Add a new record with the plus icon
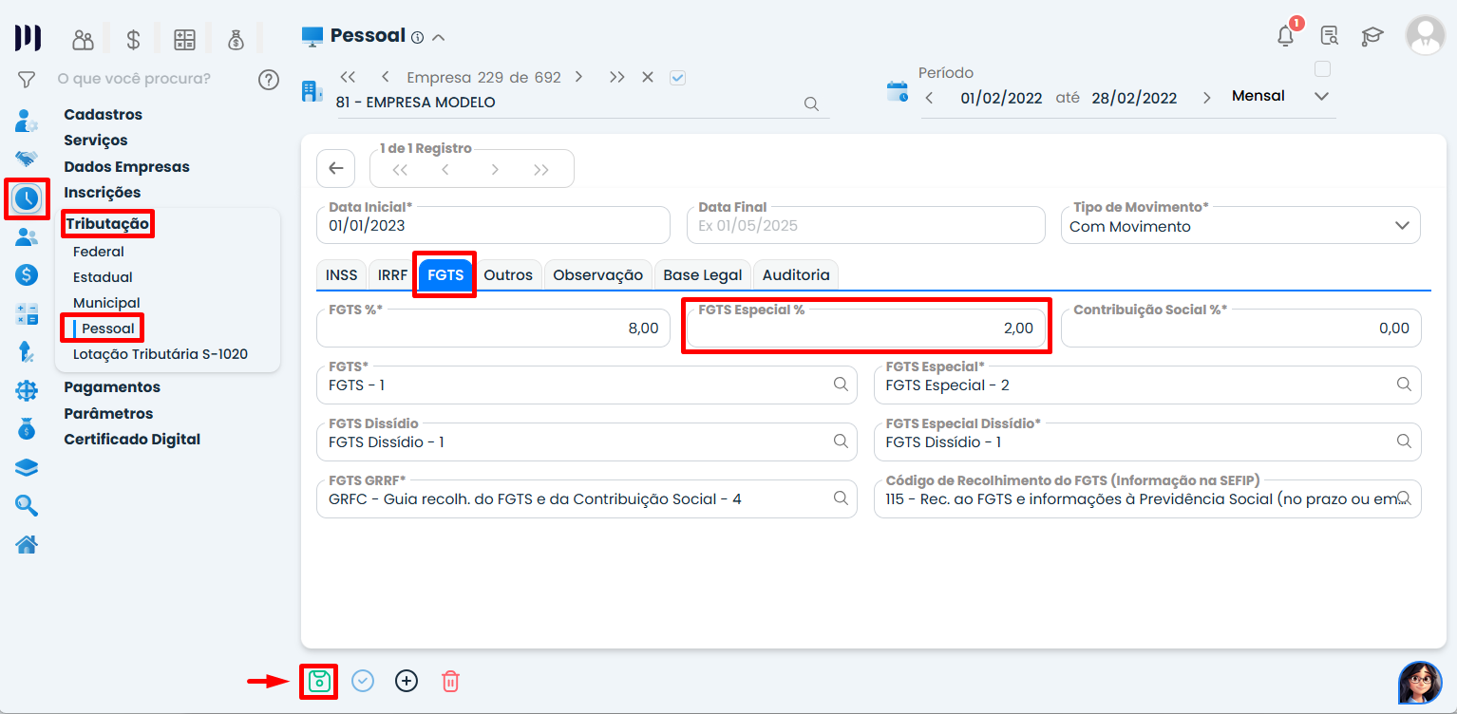Screen dimensions: 1457x714 [407, 681]
